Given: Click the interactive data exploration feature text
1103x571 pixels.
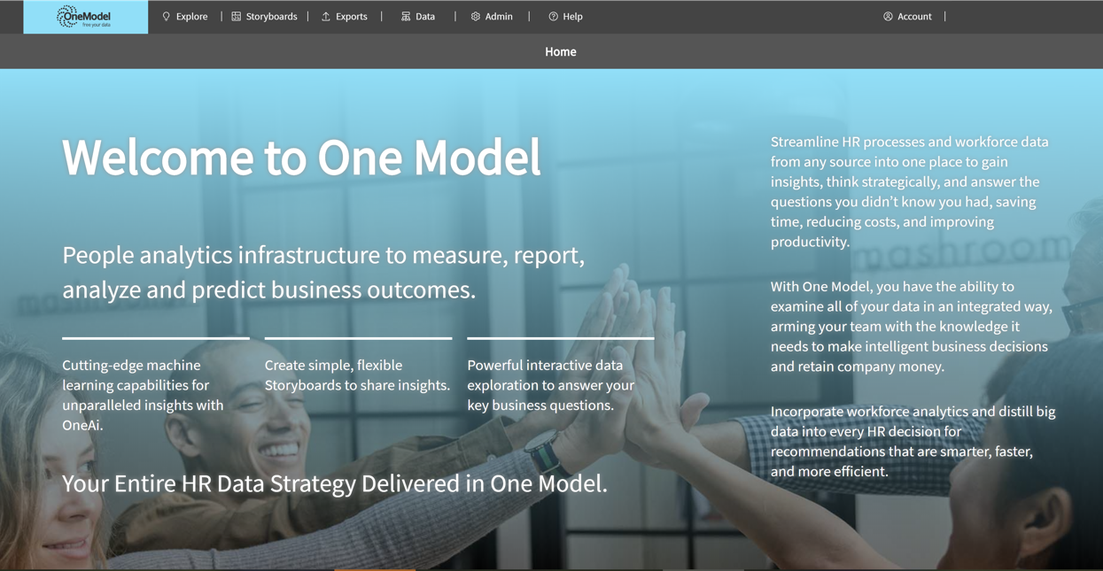Looking at the screenshot, I should coord(551,385).
